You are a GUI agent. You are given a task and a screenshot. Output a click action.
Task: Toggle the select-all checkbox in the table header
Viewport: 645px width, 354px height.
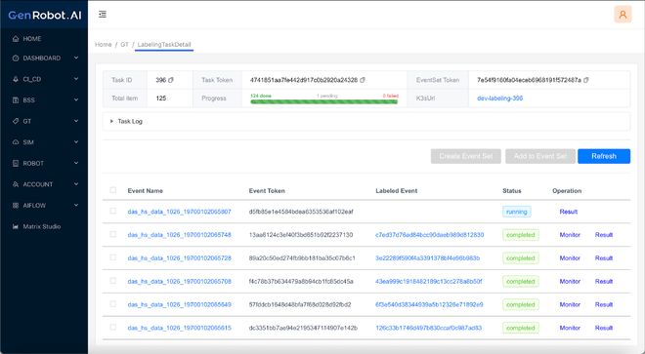click(113, 190)
